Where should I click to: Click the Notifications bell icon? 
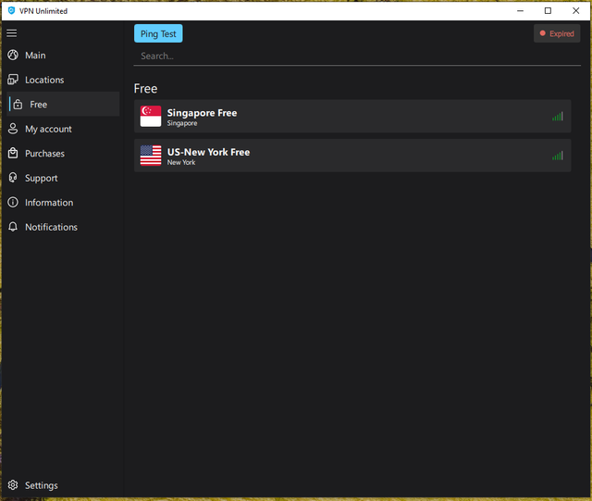point(13,227)
